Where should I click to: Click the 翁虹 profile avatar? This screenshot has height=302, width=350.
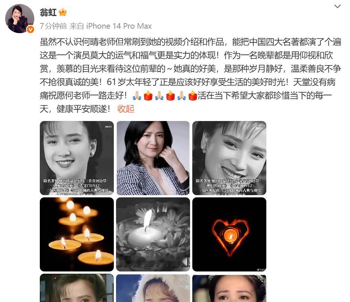click(x=20, y=19)
